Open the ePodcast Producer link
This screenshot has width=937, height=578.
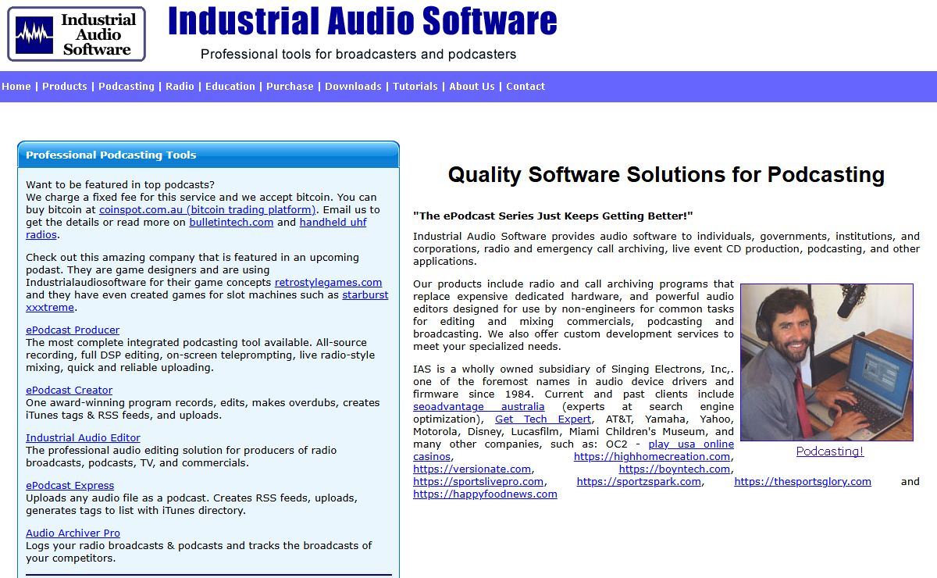pyautogui.click(x=73, y=330)
